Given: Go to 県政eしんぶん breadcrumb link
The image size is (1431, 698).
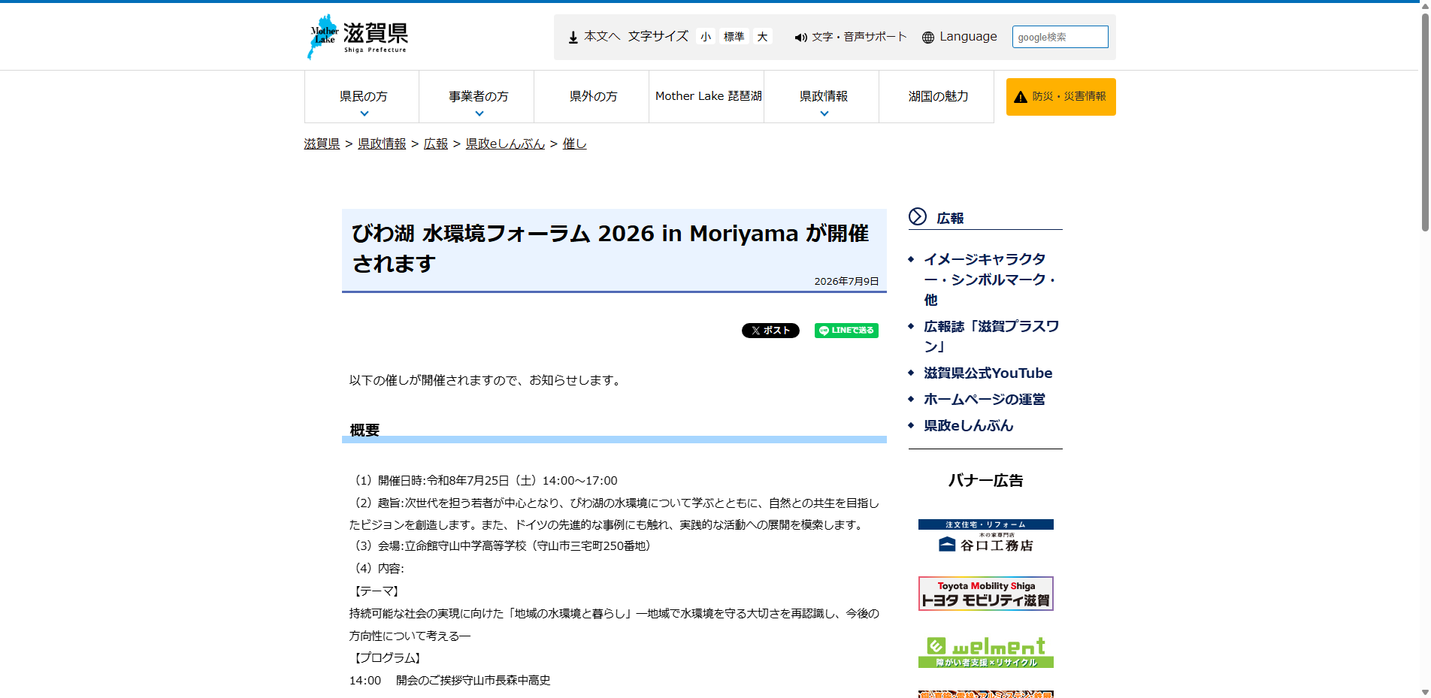Looking at the screenshot, I should coord(505,144).
